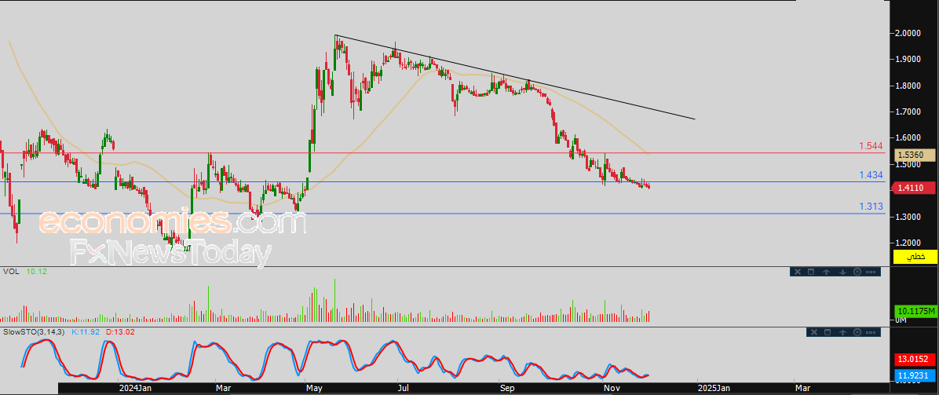Open more options for VOL panel

click(x=871, y=272)
